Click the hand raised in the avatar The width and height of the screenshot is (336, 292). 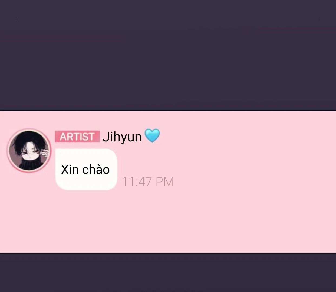coord(45,154)
